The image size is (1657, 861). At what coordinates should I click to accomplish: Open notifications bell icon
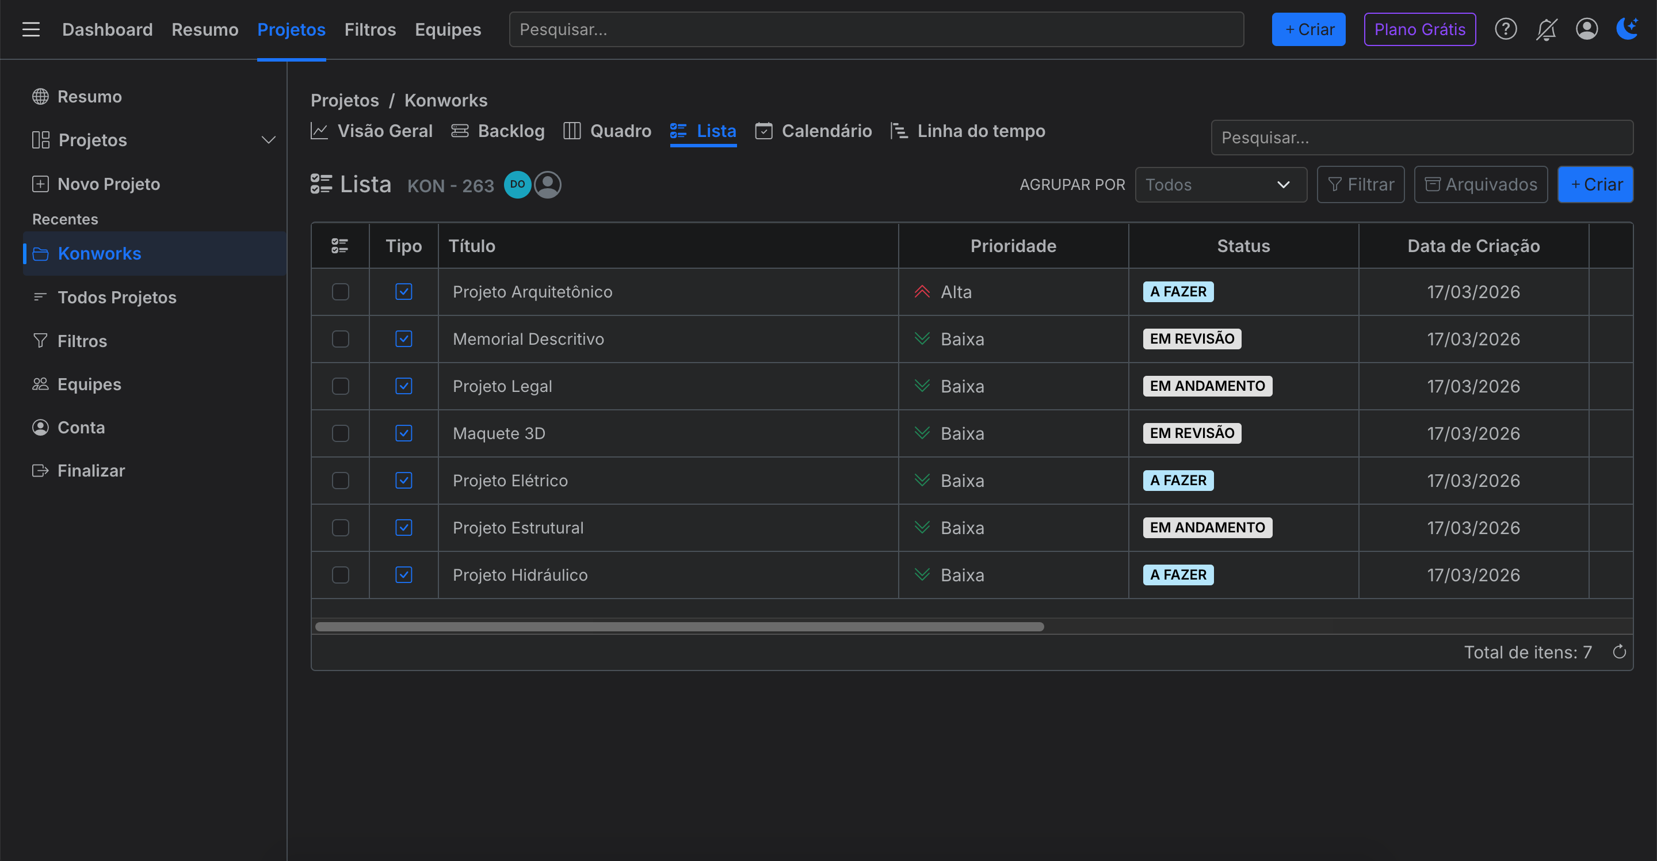(1547, 29)
